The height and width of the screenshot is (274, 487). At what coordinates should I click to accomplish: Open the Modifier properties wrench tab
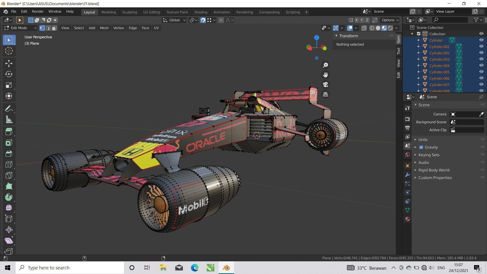pyautogui.click(x=407, y=175)
